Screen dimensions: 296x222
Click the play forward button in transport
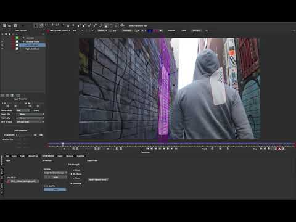click(x=168, y=149)
